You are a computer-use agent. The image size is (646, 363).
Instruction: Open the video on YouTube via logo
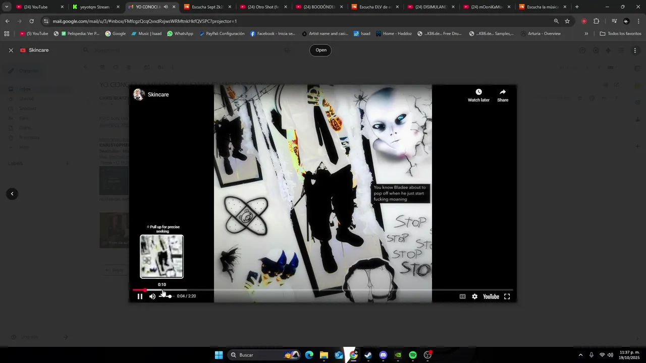click(x=491, y=296)
